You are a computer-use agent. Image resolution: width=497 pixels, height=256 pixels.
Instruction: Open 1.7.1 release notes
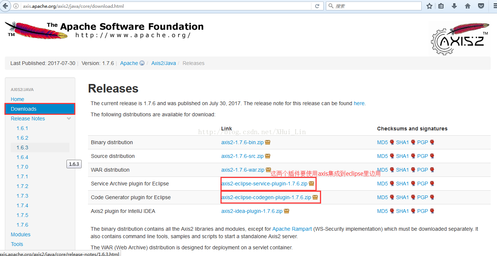click(22, 176)
